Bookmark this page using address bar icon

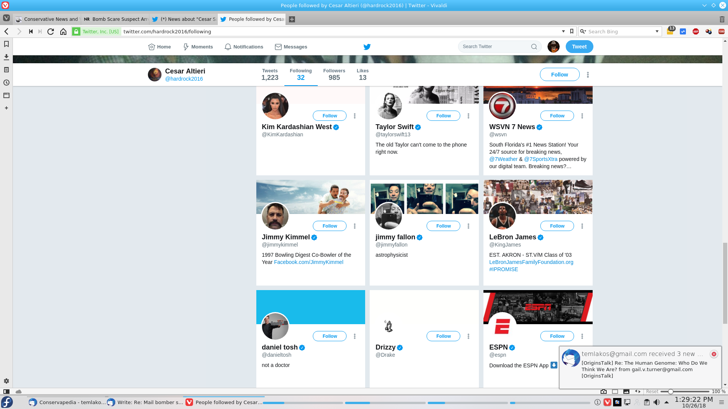click(x=572, y=31)
